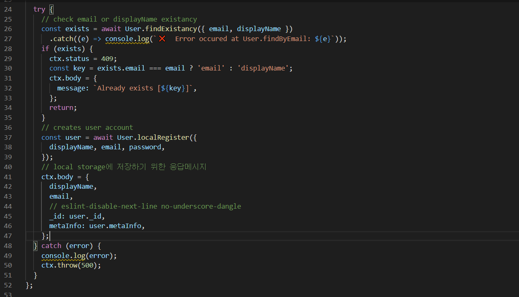Image resolution: width=519 pixels, height=297 pixels.
Task: Click the red X emoji in the error string
Action: [162, 39]
